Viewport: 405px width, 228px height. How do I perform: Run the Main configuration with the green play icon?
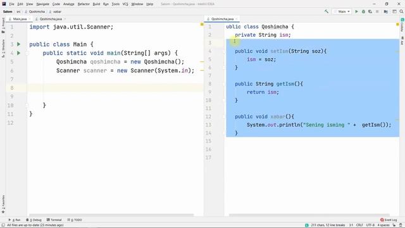tap(356, 11)
